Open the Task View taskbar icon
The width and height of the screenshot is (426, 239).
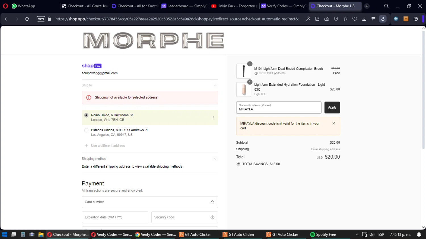click(x=13, y=234)
